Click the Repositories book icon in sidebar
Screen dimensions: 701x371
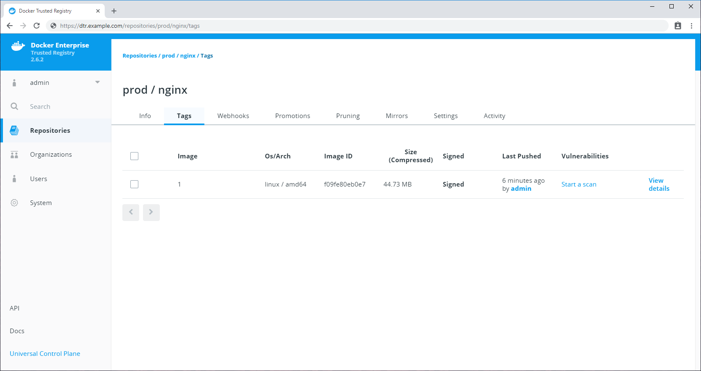(x=14, y=131)
